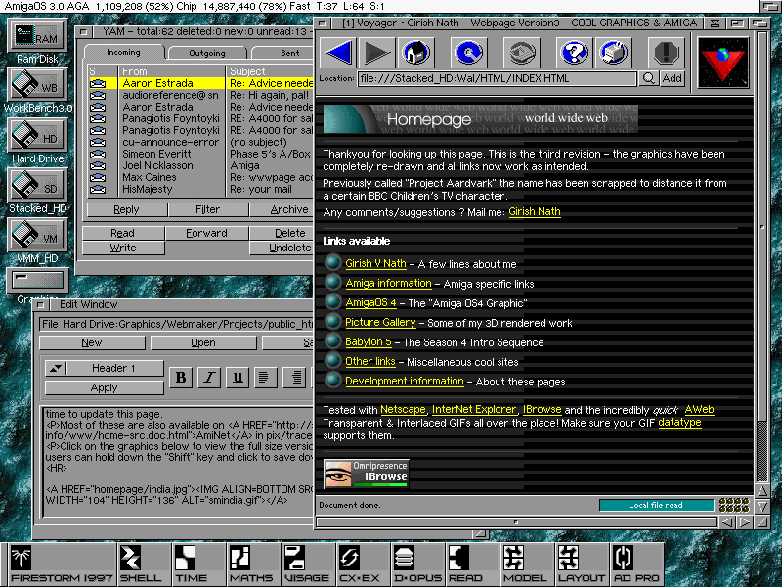Launch SHELL from the bottom dock
This screenshot has width=782, height=587.
[141, 564]
